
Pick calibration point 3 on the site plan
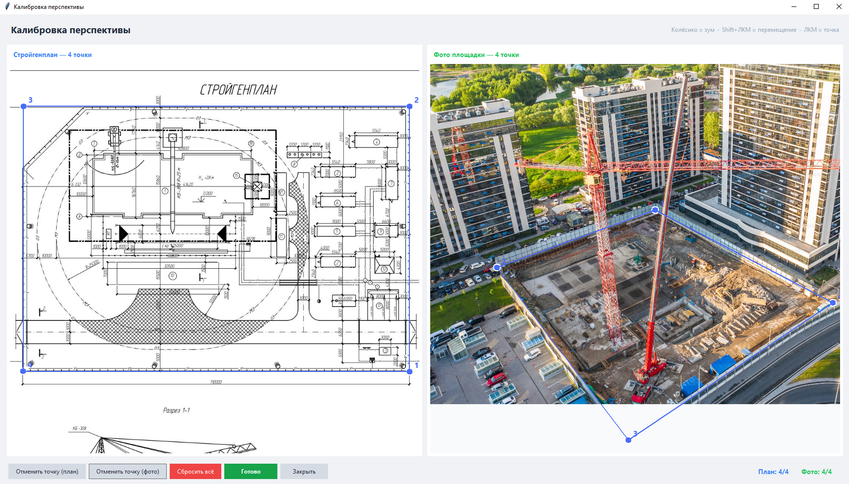(x=23, y=106)
